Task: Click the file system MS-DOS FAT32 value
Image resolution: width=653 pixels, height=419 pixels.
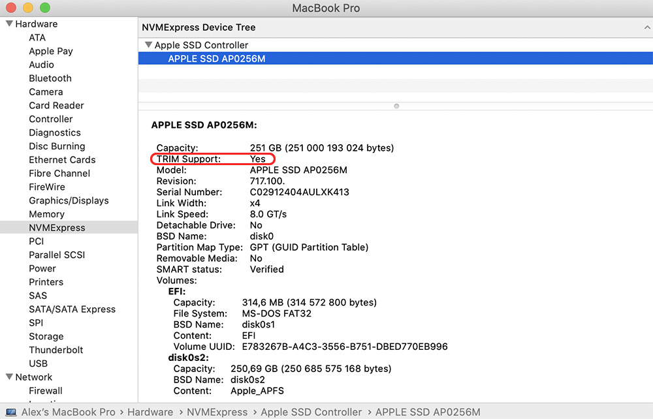Action: point(276,314)
